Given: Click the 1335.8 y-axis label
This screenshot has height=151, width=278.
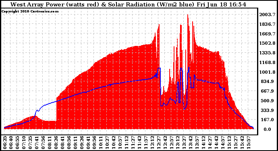Looking at the screenshot, I should pyautogui.click(x=268, y=53).
